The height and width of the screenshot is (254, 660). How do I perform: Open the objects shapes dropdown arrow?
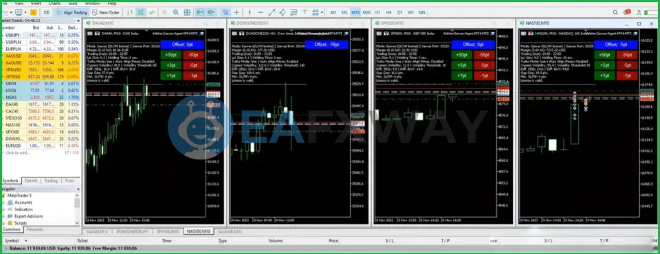click(322, 12)
